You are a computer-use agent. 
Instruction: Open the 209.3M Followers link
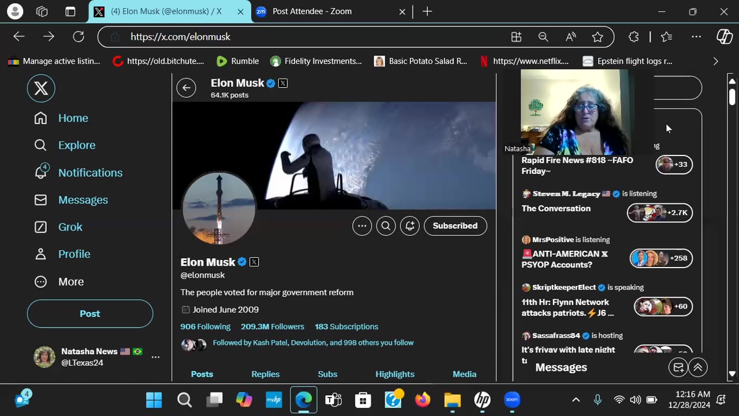(x=273, y=326)
